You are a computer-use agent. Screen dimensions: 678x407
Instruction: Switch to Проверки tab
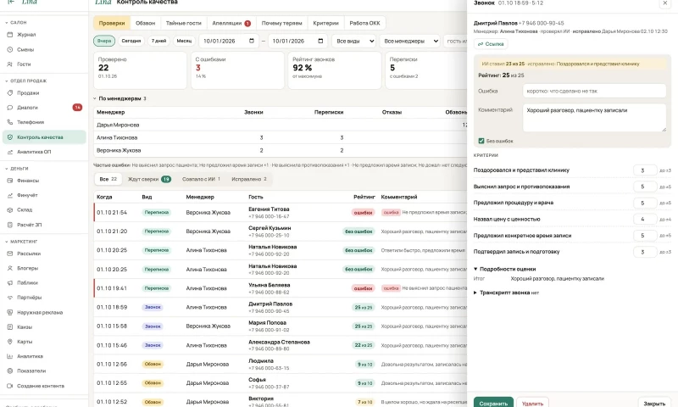click(112, 24)
